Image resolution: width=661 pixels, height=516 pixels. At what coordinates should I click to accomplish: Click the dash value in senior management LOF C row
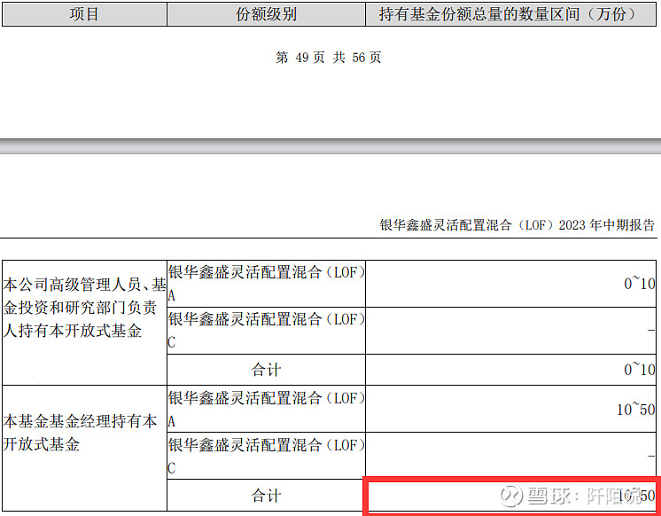coord(651,331)
